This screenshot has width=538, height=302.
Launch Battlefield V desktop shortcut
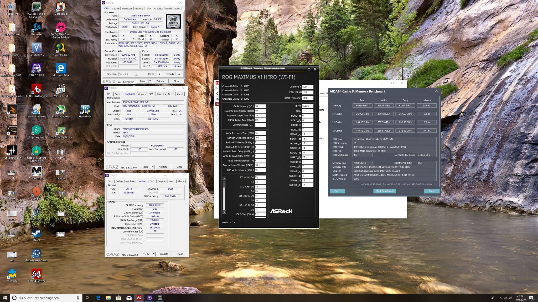pos(36,49)
